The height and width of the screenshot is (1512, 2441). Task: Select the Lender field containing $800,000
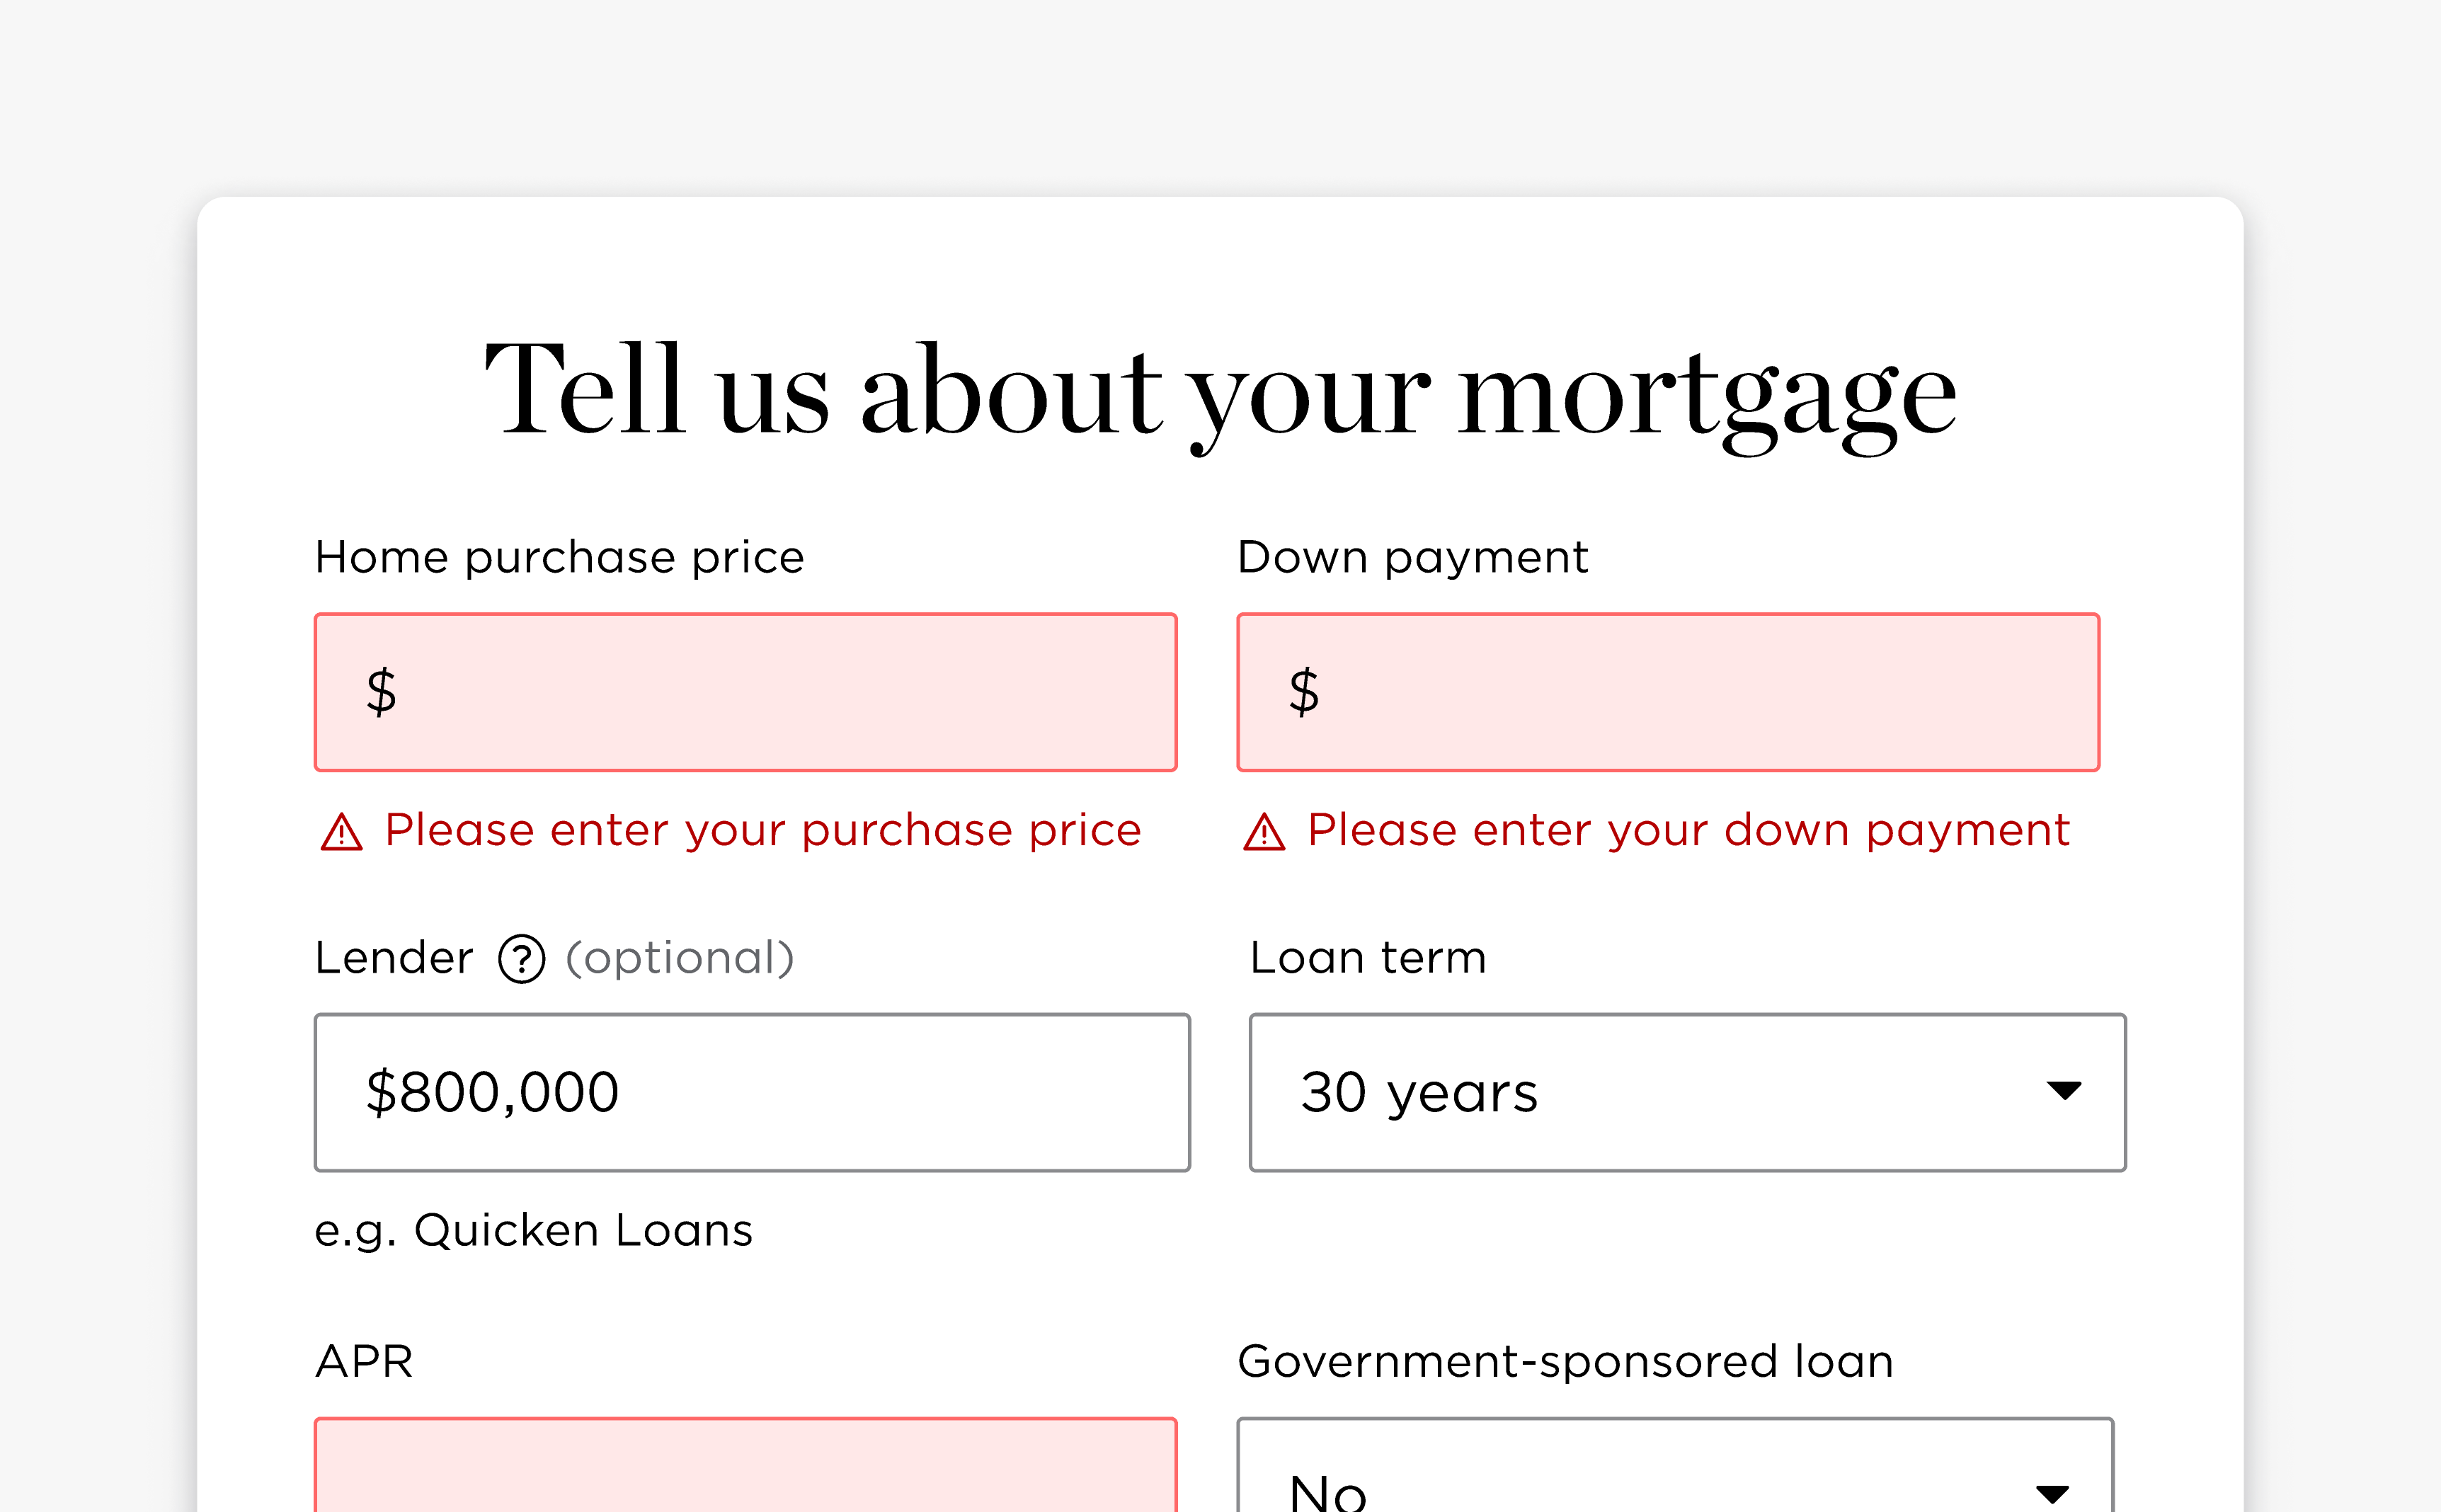point(752,1092)
